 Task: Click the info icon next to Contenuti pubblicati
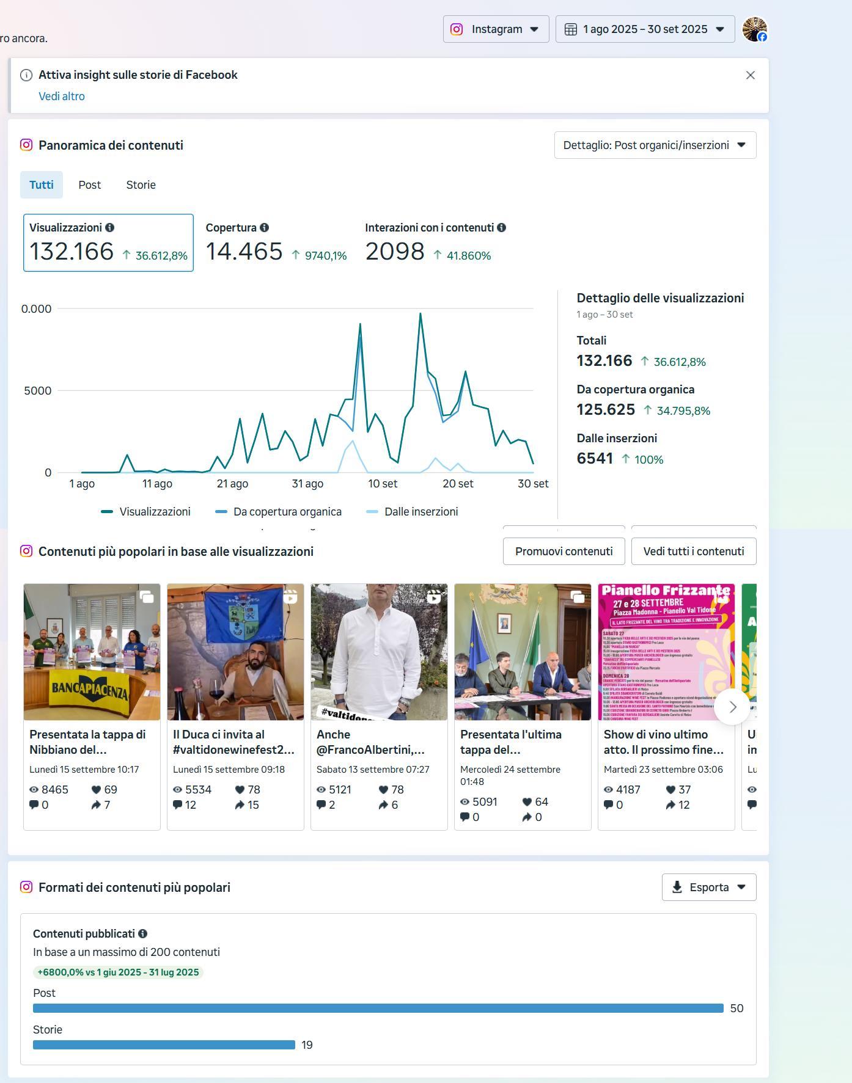click(x=143, y=933)
